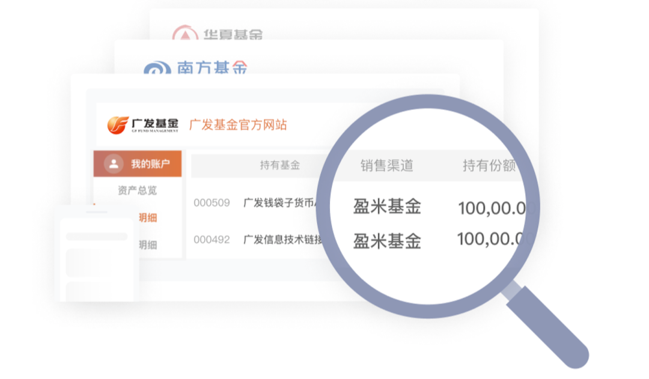Click the 华夏基金 logo on the rear card
Screen dimensions: 649x379
click(185, 33)
